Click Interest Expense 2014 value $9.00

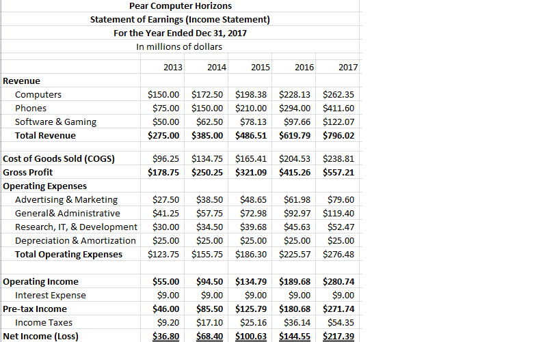click(x=212, y=295)
